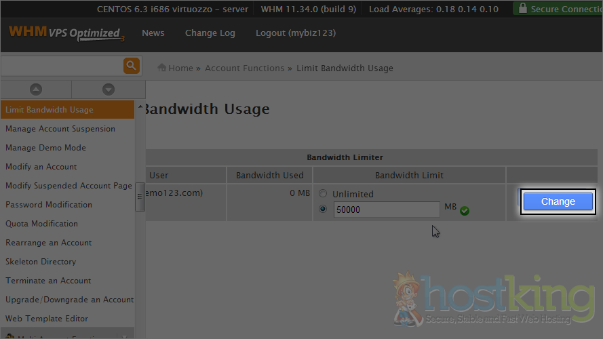Screen dimensions: 603x339
Task: Open the Change Log menu item
Action: point(210,33)
